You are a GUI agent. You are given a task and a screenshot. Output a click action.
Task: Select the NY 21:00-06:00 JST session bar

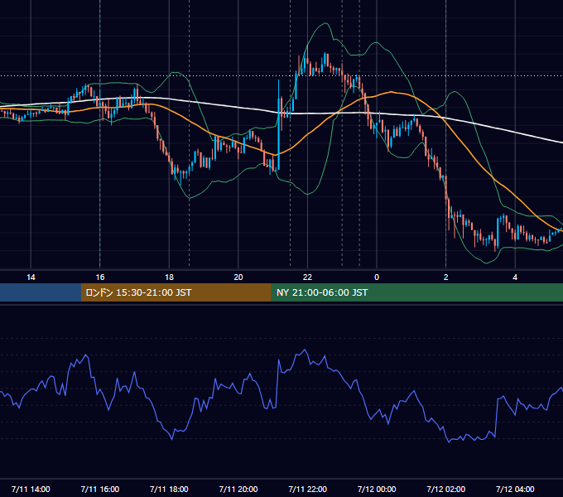(x=416, y=292)
